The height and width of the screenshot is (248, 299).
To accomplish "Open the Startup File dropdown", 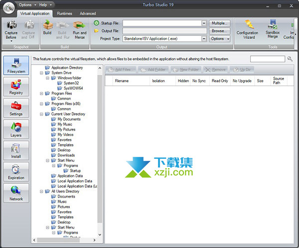I will click(204, 23).
